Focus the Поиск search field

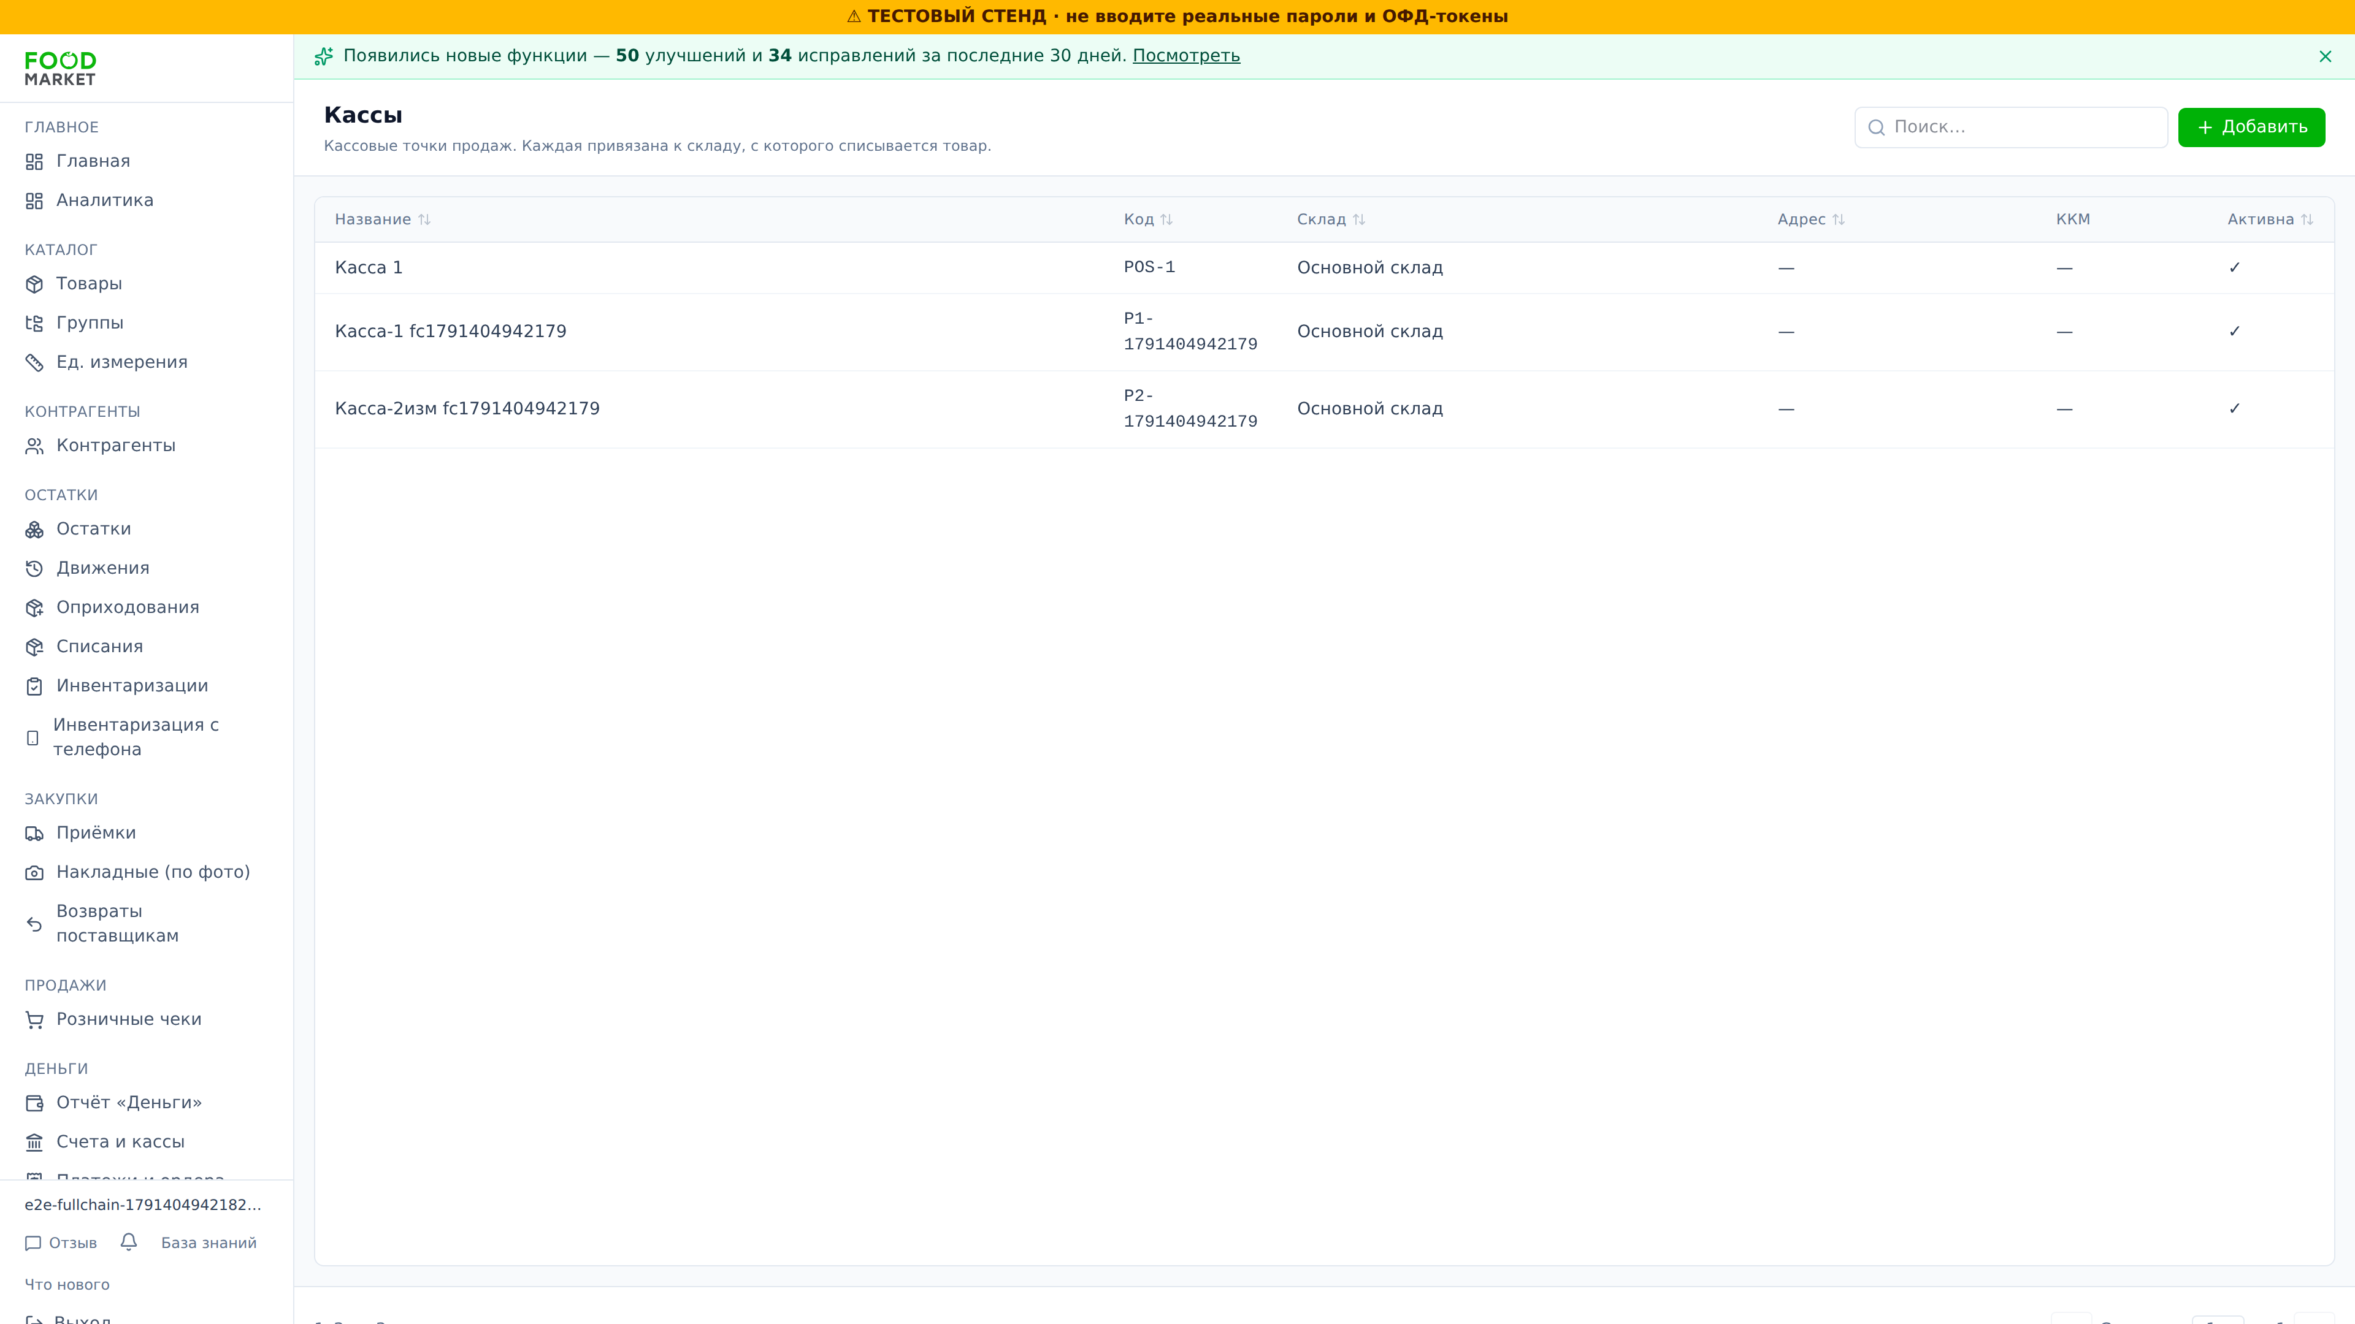pyautogui.click(x=2010, y=127)
